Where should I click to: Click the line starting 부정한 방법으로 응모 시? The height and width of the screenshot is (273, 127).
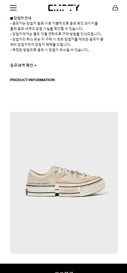click(x=50, y=50)
